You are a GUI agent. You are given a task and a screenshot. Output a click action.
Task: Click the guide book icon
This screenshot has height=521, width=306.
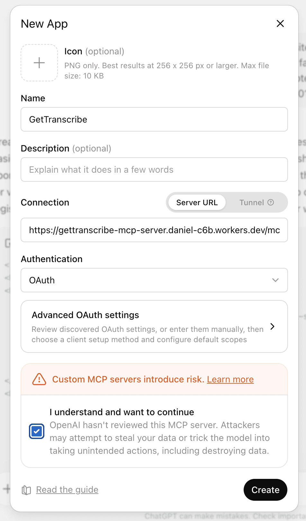point(26,490)
